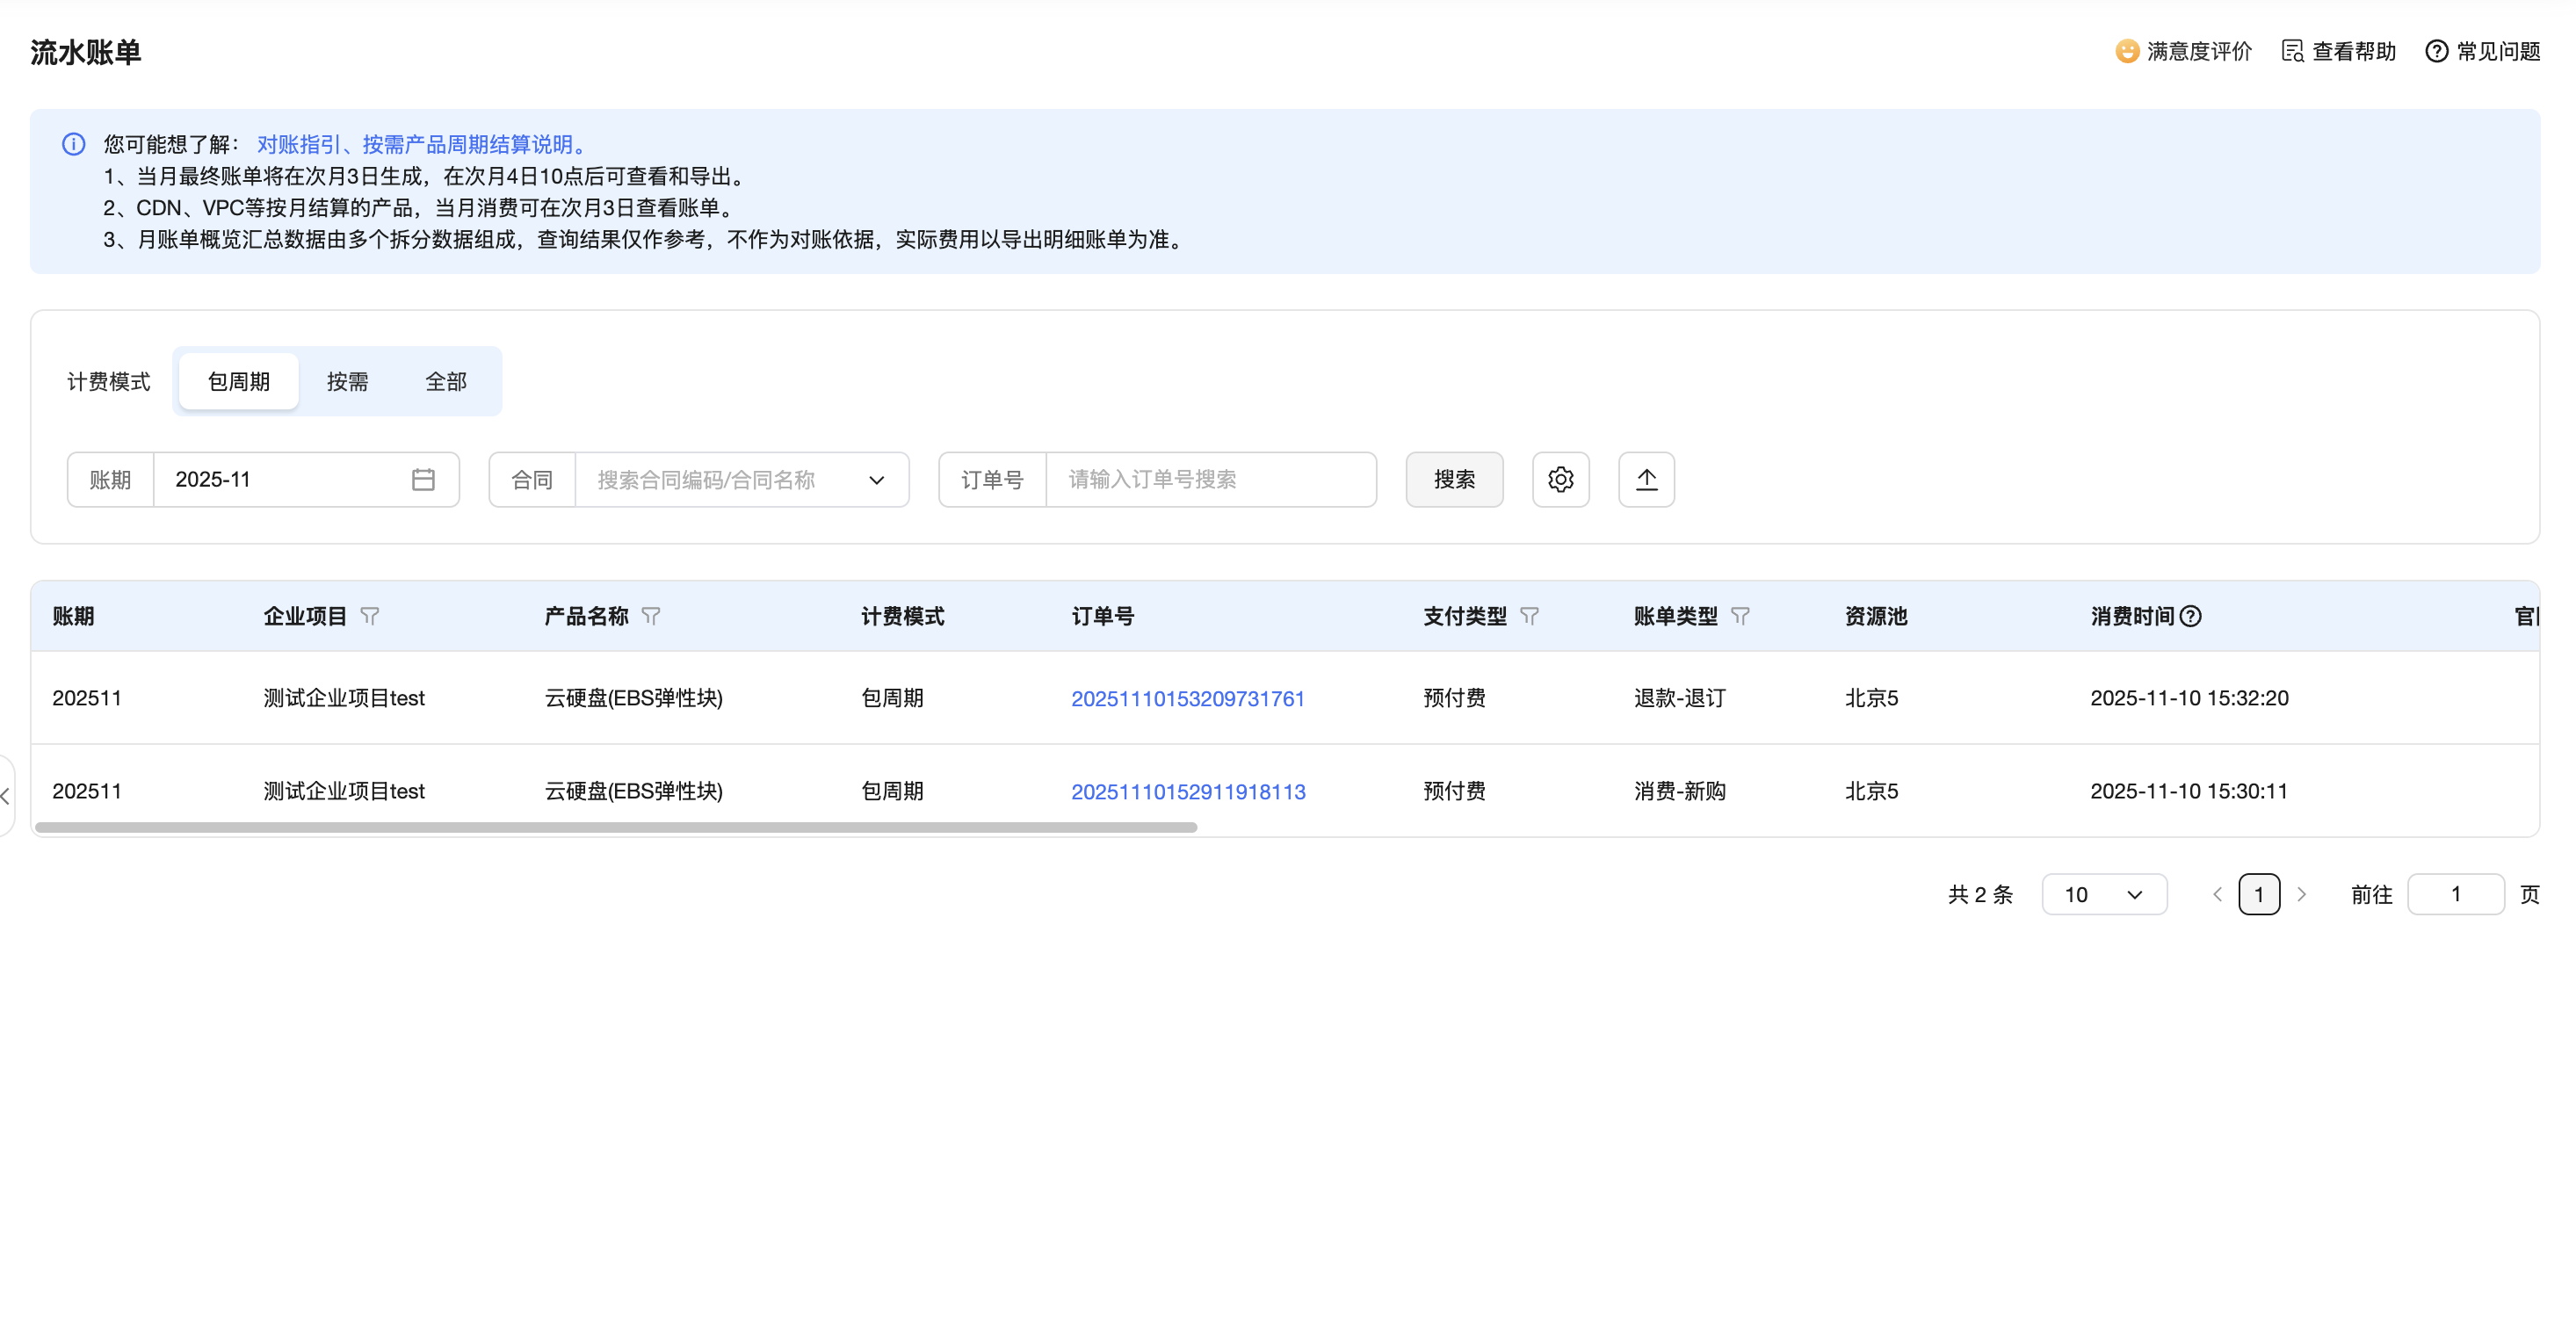
Task: Click filter icon beside 产品名称 column
Action: point(651,616)
